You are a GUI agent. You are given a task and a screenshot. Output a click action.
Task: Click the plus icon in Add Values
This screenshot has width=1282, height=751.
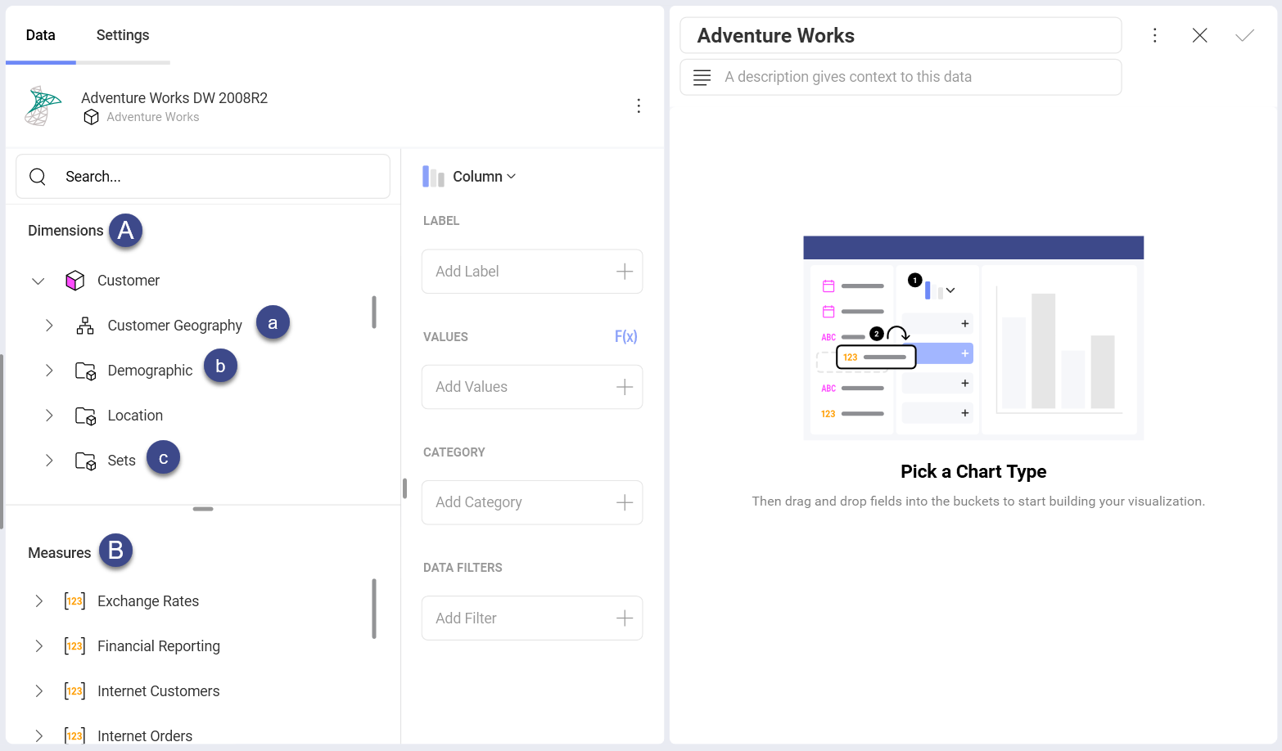pos(625,387)
